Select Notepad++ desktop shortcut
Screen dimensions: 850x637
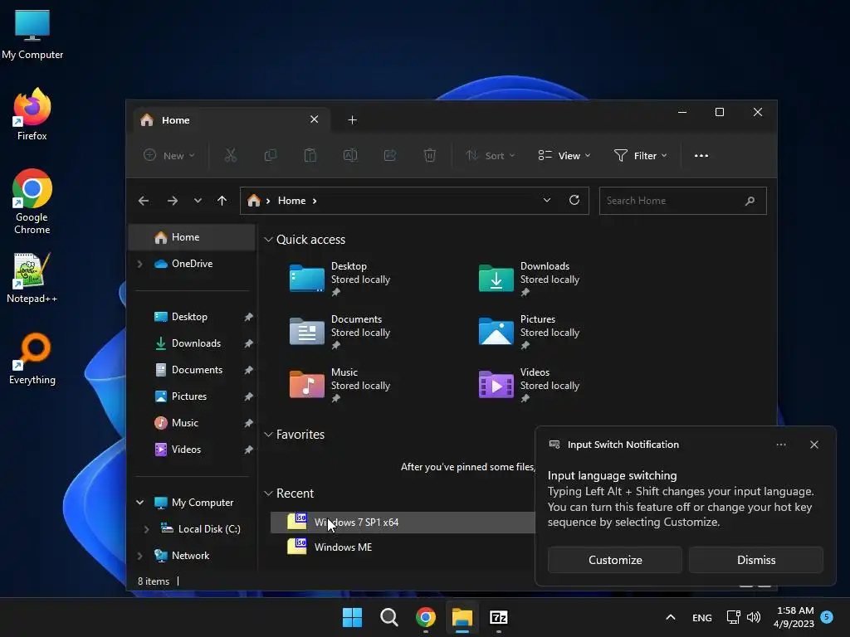pos(32,278)
